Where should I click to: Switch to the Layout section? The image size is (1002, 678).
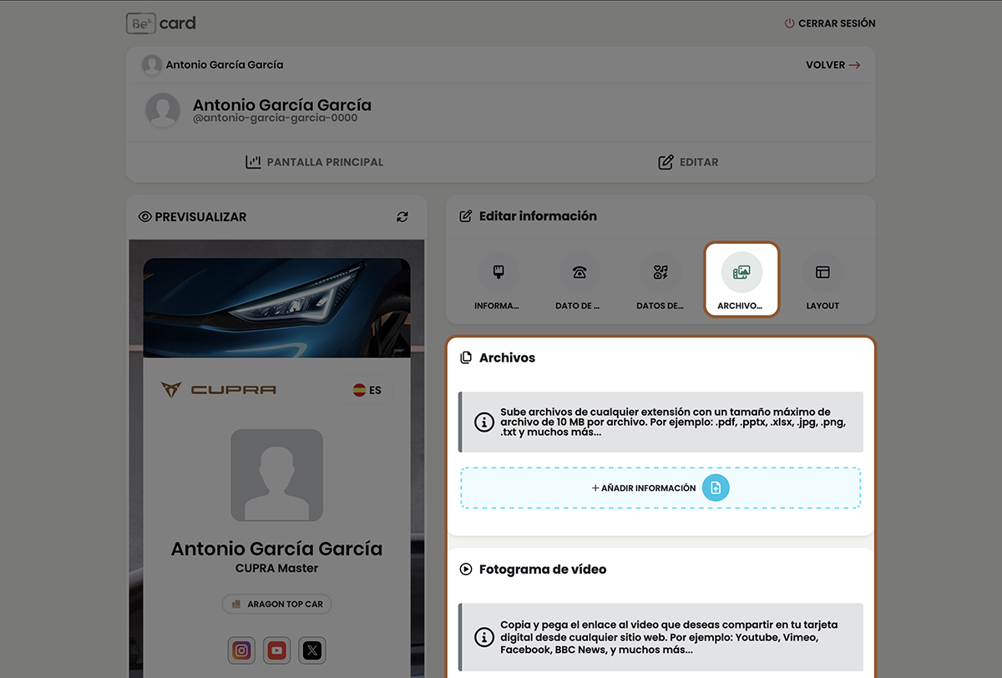pyautogui.click(x=822, y=272)
